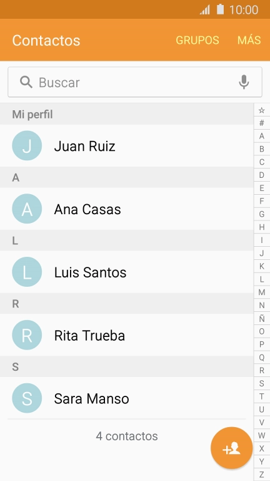Jump to letter Z in the index bar
This screenshot has height=481, width=270.
pyautogui.click(x=261, y=475)
